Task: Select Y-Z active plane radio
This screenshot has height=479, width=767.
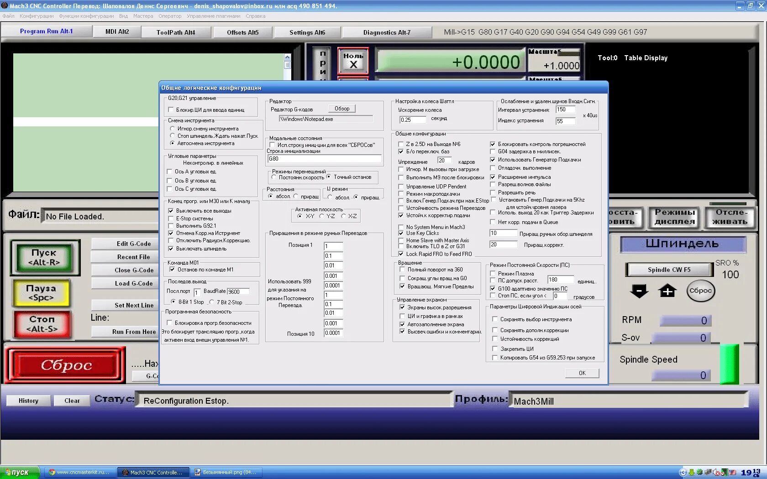Action: click(321, 216)
